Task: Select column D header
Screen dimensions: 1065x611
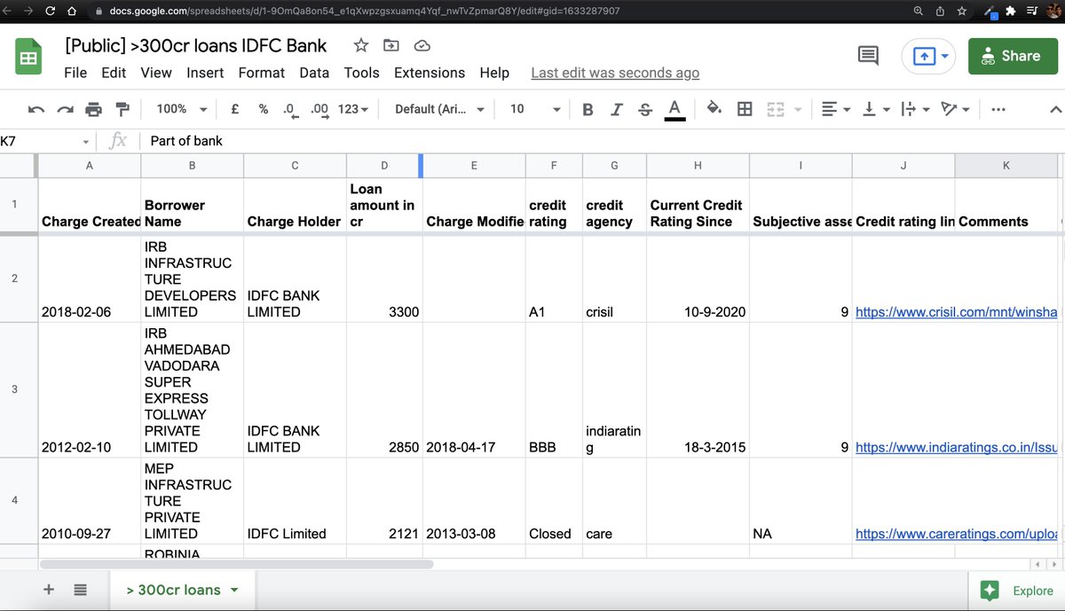Action: pos(384,165)
